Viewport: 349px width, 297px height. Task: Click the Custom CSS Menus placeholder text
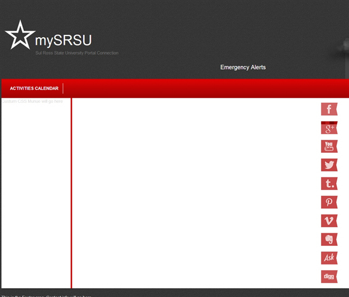33,101
